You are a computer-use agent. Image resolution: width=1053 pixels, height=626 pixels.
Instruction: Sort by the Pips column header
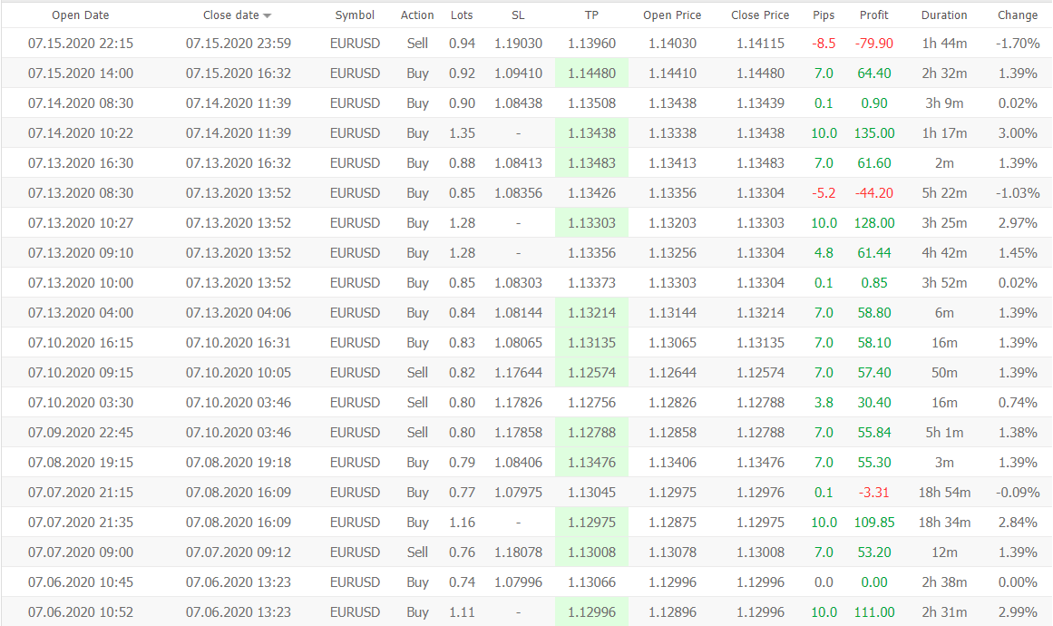click(x=824, y=15)
